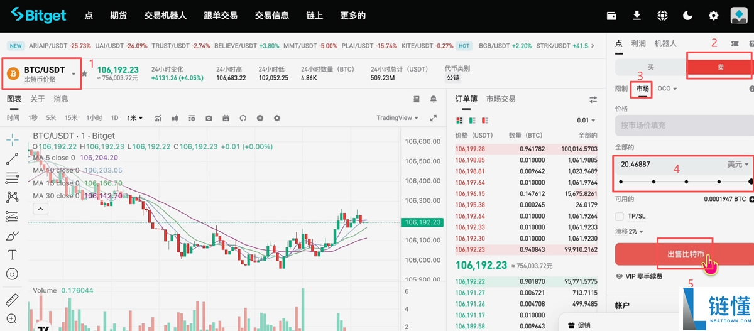Open the calendar date-range chart icon
Screen dimensions: 754x331
pyautogui.click(x=226, y=118)
